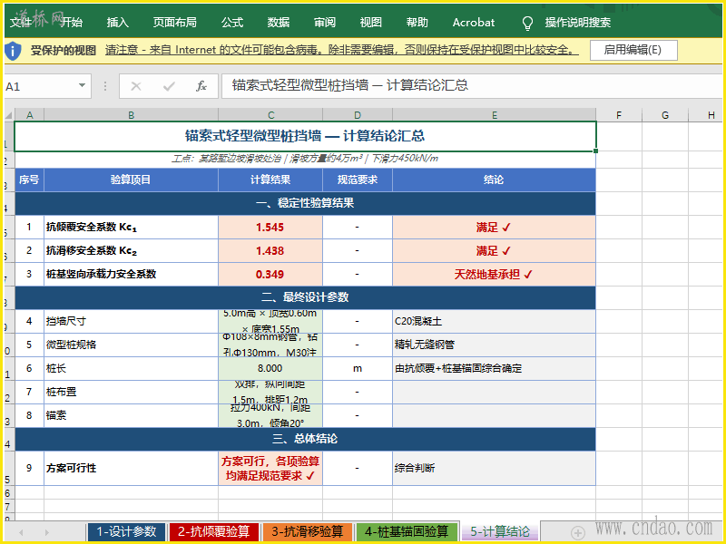Select column G header

[x=665, y=115]
